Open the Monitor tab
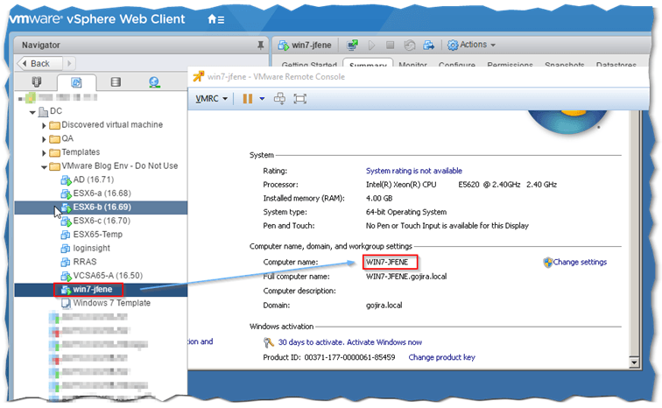 [x=412, y=65]
